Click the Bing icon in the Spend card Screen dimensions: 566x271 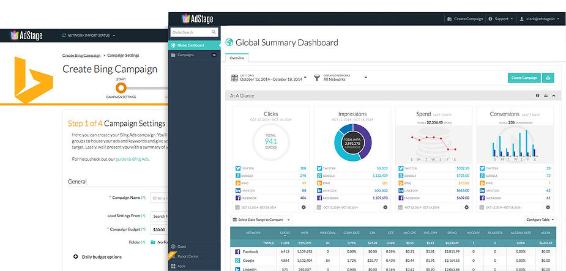click(x=401, y=183)
